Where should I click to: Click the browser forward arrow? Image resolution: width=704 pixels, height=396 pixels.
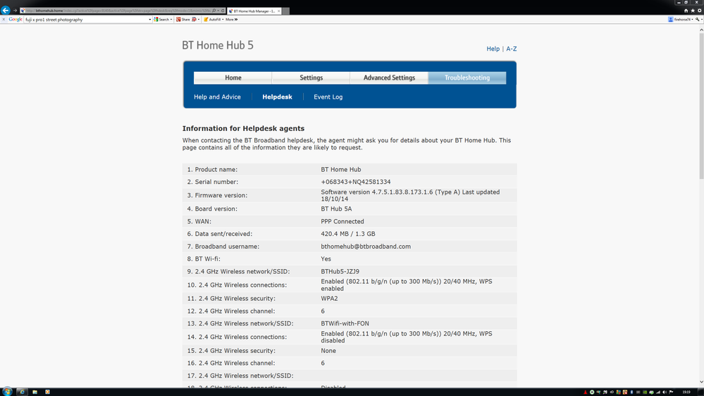[x=15, y=11]
